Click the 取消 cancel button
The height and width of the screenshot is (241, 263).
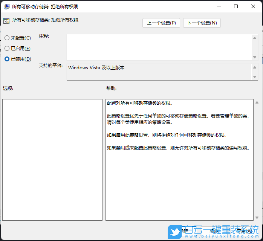pos(214,231)
